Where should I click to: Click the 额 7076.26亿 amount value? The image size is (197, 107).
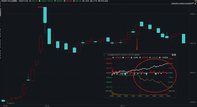point(103,1)
